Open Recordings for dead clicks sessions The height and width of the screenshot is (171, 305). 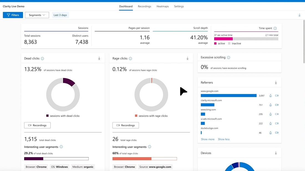(x=37, y=125)
